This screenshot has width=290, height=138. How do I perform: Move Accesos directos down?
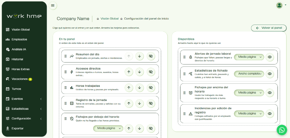pyautogui.click(x=140, y=72)
